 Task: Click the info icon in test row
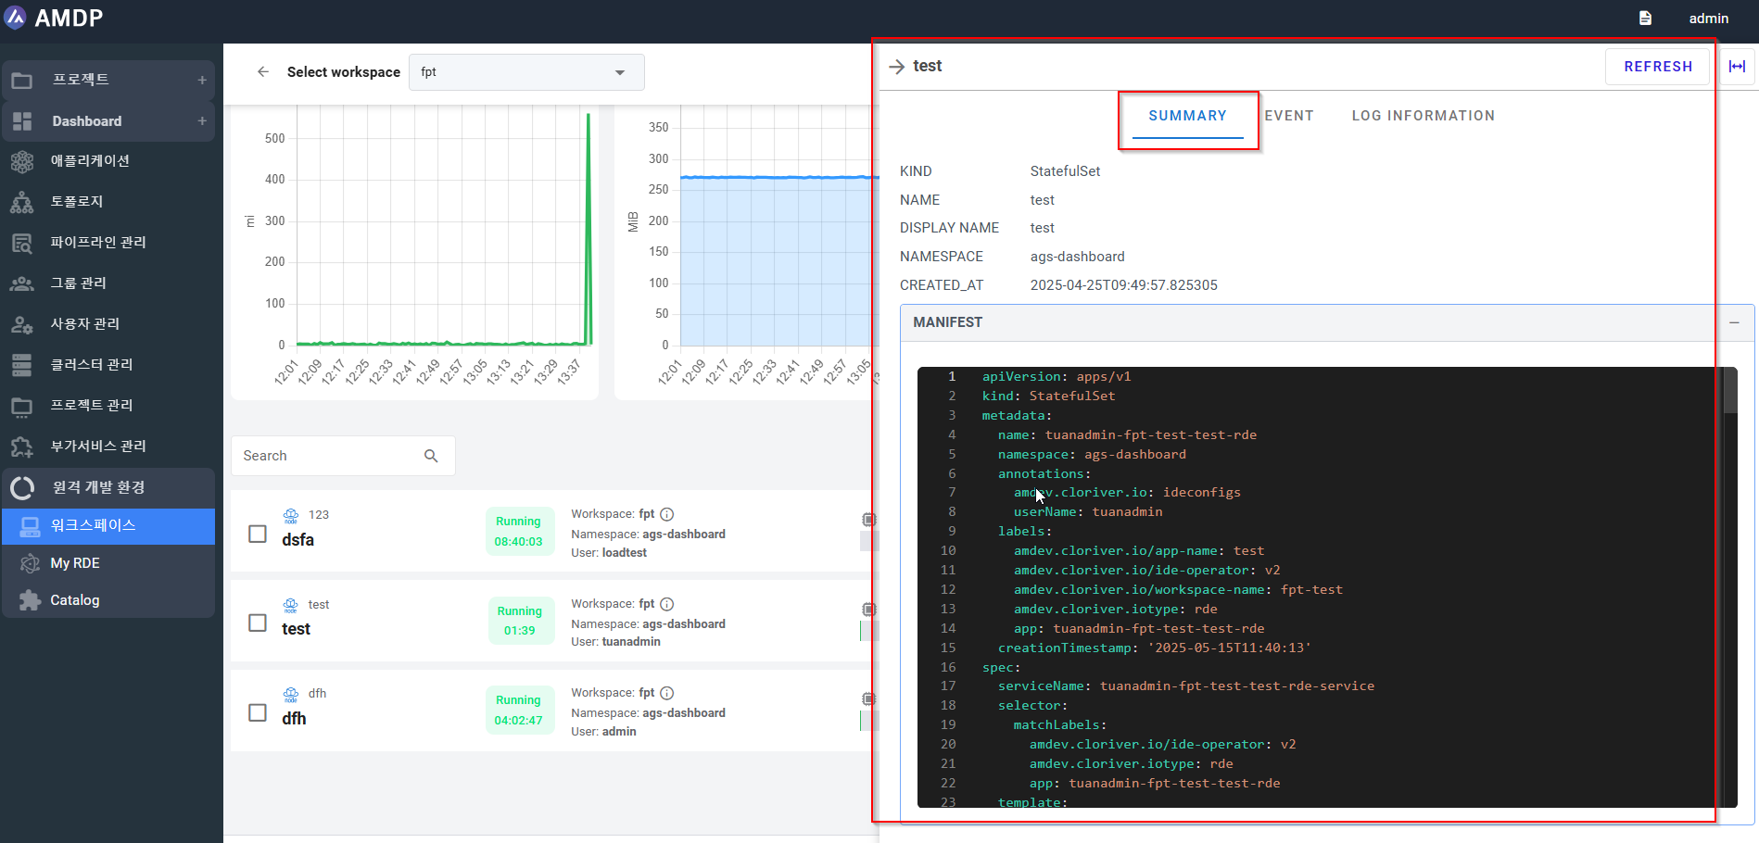[666, 604]
